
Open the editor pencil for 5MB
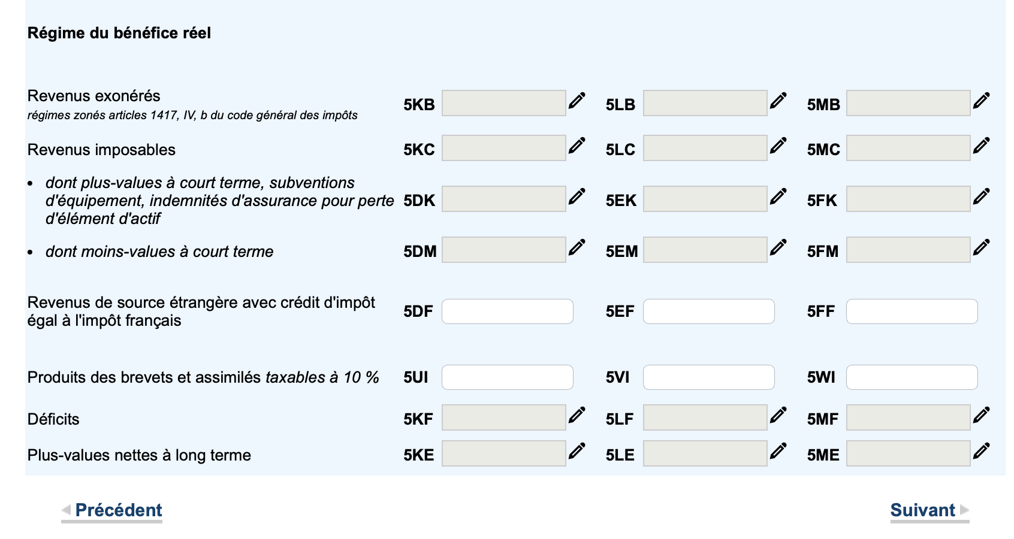click(x=981, y=101)
